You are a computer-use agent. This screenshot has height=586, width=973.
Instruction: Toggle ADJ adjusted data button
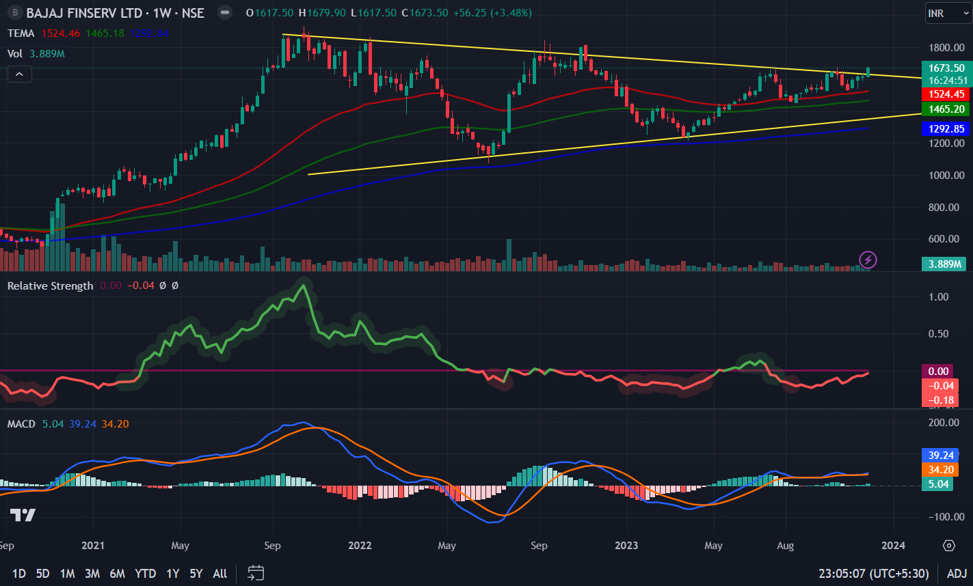coord(957,574)
